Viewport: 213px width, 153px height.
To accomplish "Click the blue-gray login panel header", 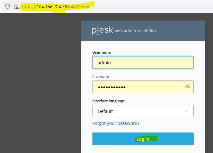I will click(x=143, y=31).
